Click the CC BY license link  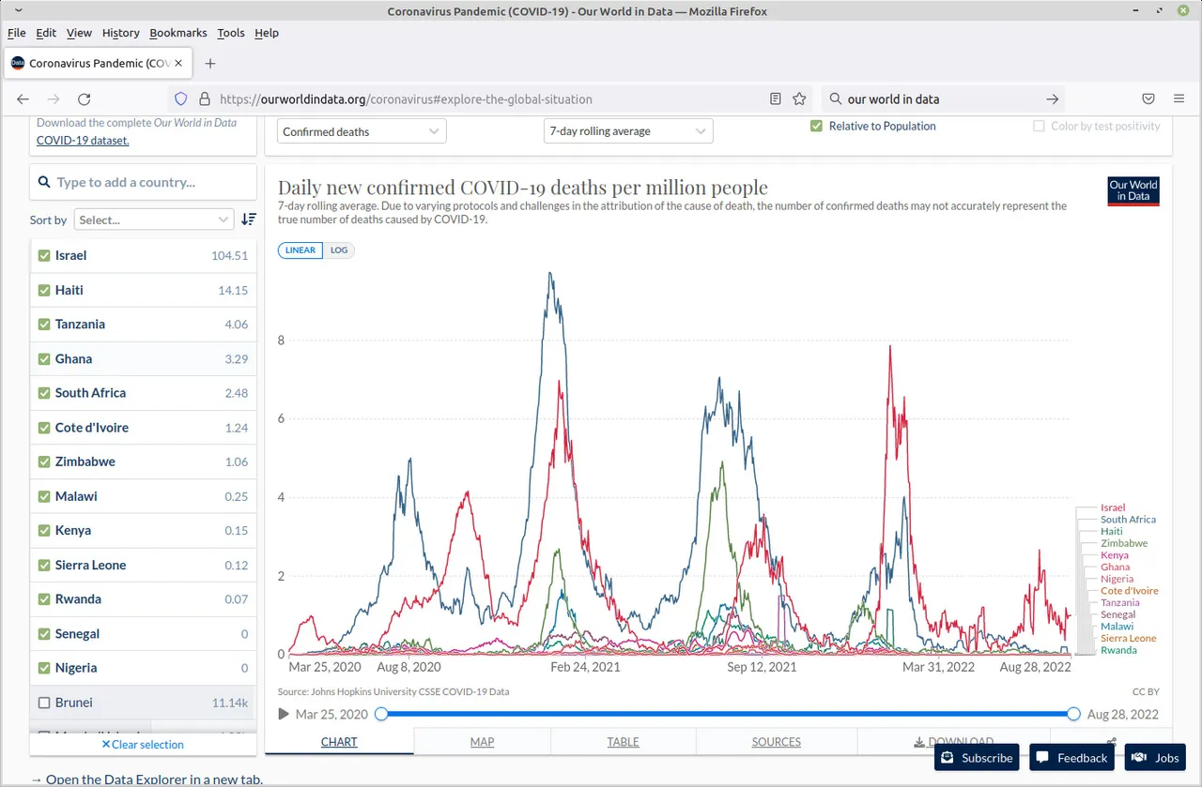point(1146,691)
